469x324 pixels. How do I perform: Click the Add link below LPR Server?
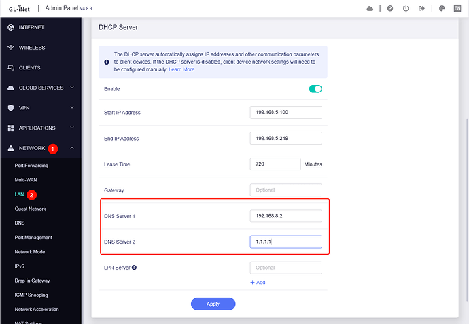258,282
